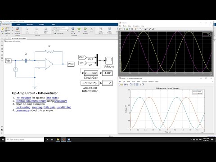This screenshot has width=216, height=162.
Task: Follow the 'Plot voltages' link
Action: coord(23,98)
